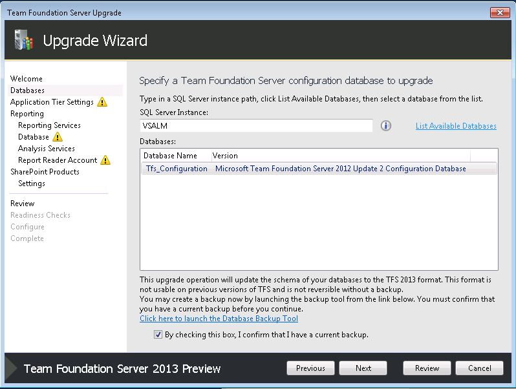Click the List Available Databases link
The height and width of the screenshot is (389, 516).
pos(456,126)
